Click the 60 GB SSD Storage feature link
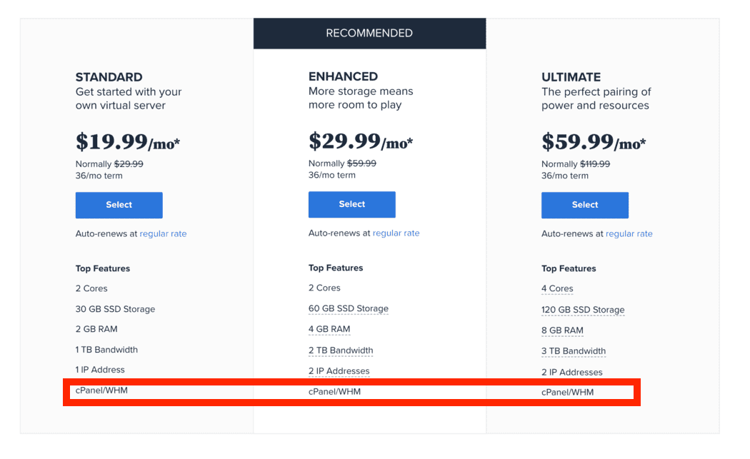This screenshot has height=459, width=750. pos(348,308)
